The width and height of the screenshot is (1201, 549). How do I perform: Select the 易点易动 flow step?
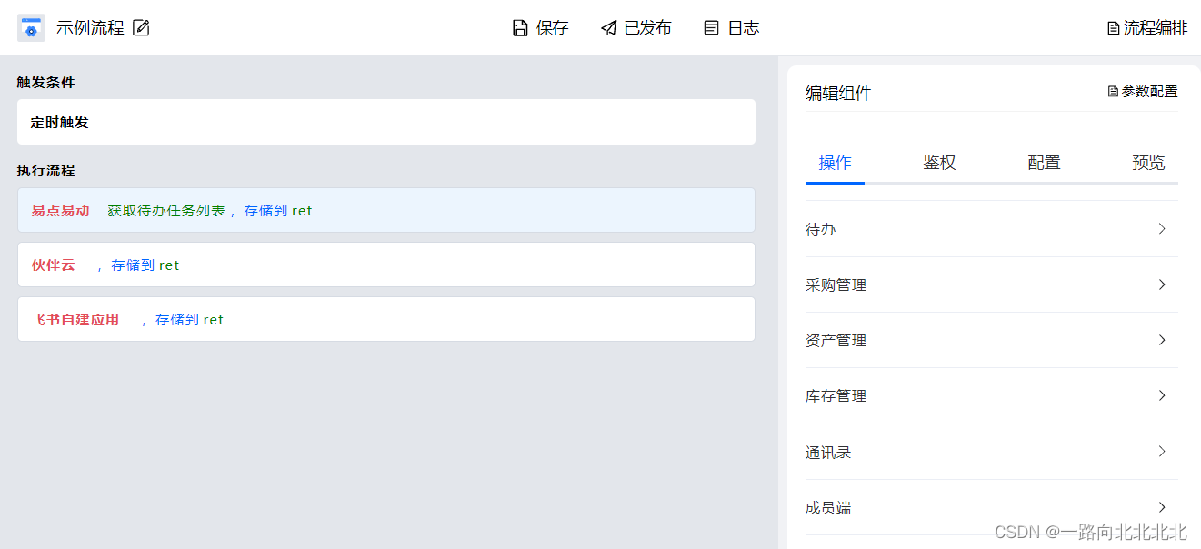tap(385, 210)
